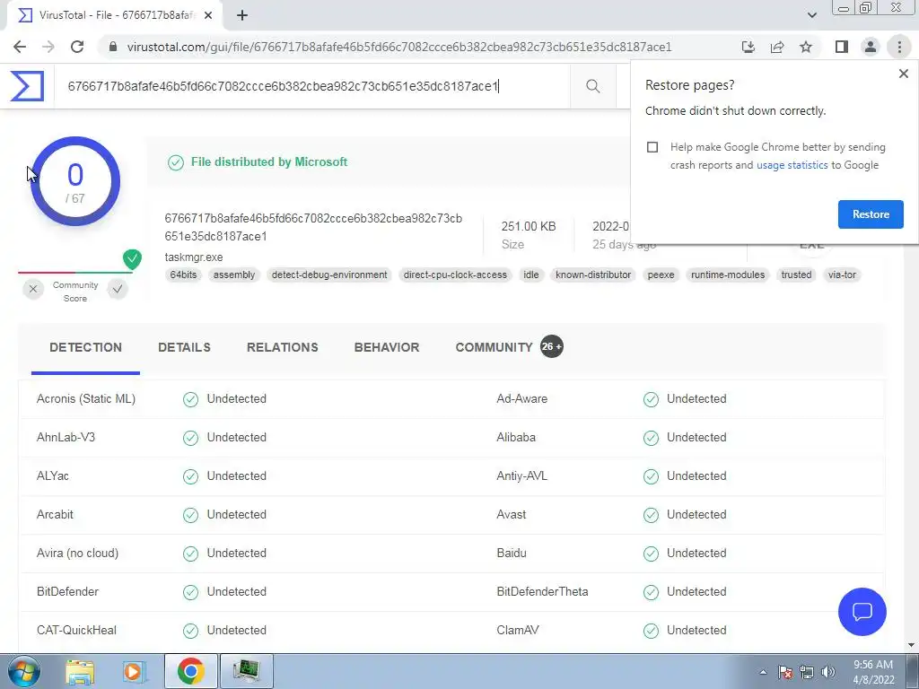This screenshot has height=689, width=919.
Task: Click the usage statistics link
Action: coord(792,165)
